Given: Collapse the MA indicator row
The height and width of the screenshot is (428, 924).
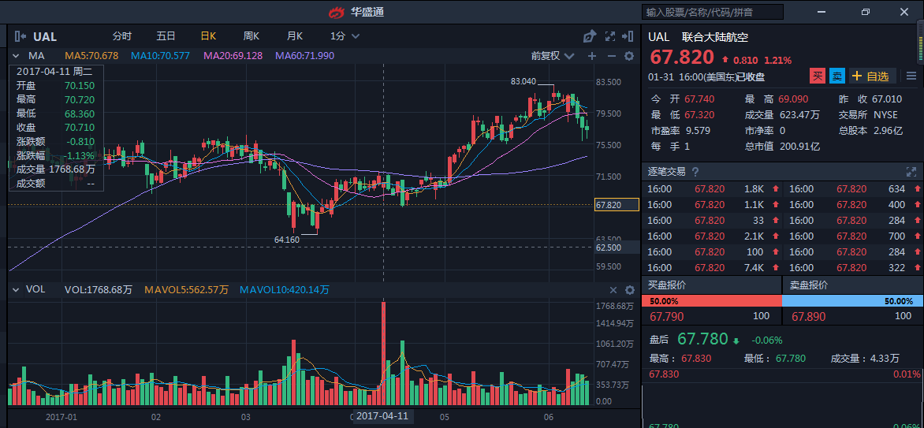Looking at the screenshot, I should (16, 56).
